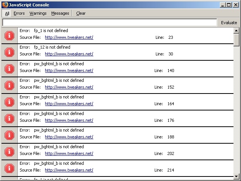Viewport: 241px width, 181px height.
Task: Click line number 214 value
Action: 171,170
